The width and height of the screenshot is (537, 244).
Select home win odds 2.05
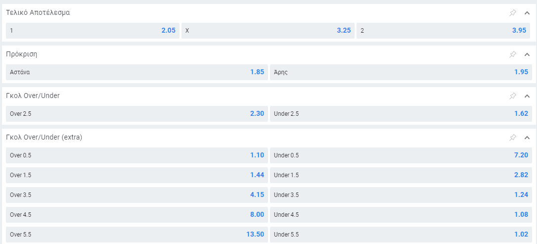point(92,30)
